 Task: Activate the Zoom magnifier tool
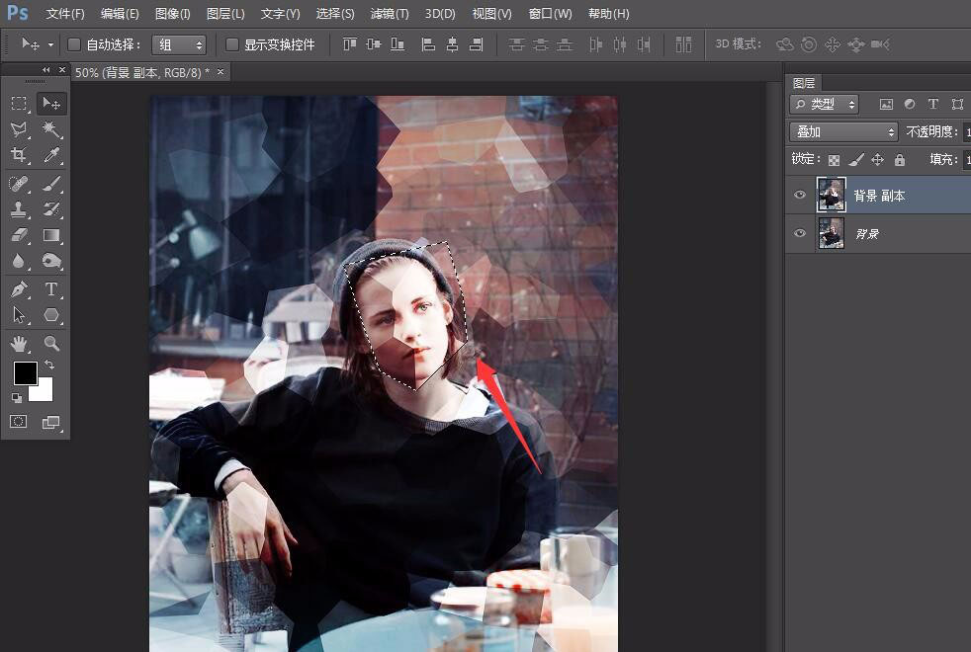click(52, 344)
